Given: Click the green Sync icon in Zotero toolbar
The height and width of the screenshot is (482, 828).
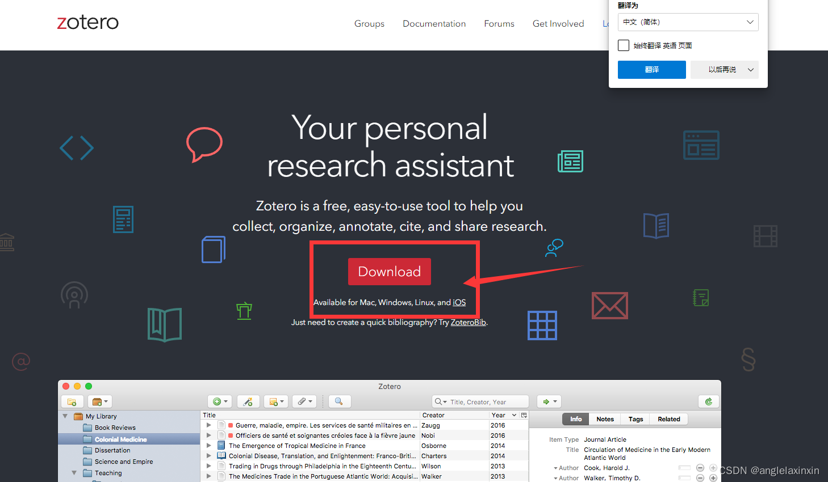Looking at the screenshot, I should [x=708, y=401].
